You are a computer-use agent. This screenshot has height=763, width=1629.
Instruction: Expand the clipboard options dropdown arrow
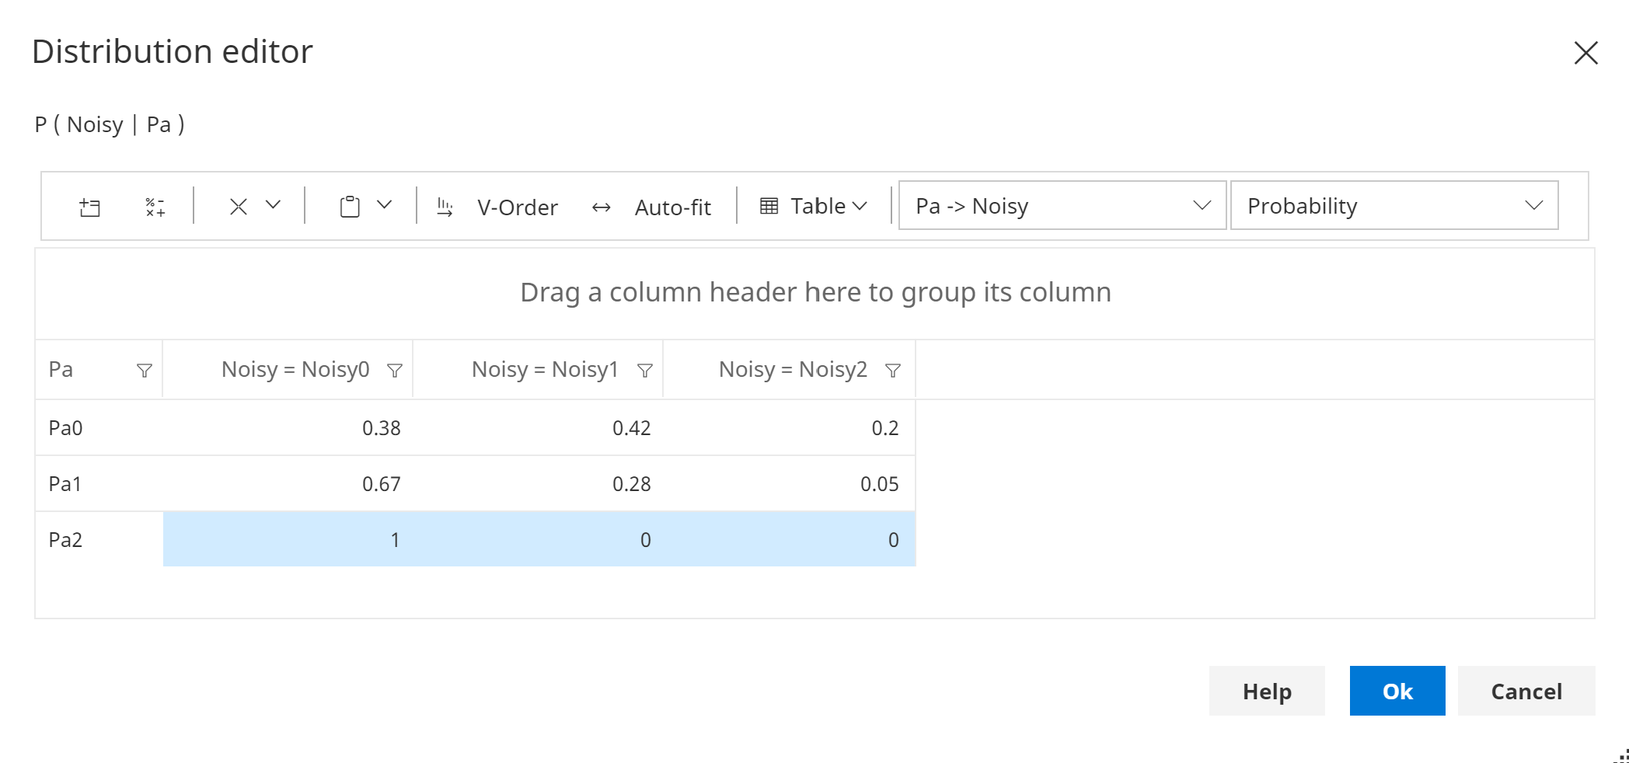tap(385, 205)
